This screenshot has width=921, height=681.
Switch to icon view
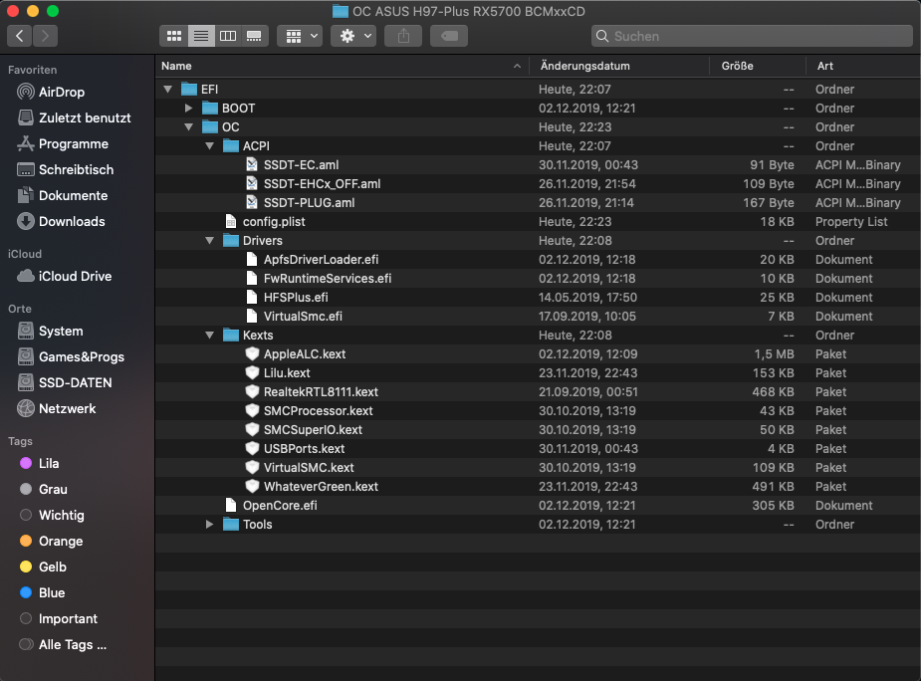click(174, 36)
